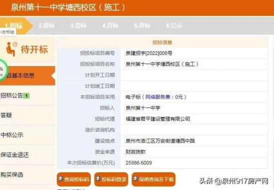Click the 招标信息 table header
The height and width of the screenshot is (190, 274).
[x=162, y=42]
